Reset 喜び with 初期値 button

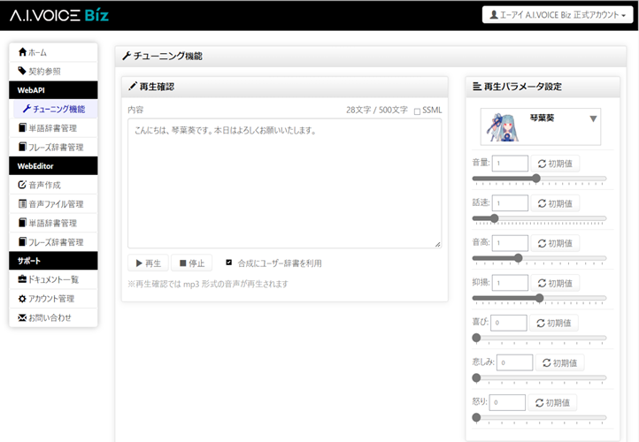(x=554, y=323)
